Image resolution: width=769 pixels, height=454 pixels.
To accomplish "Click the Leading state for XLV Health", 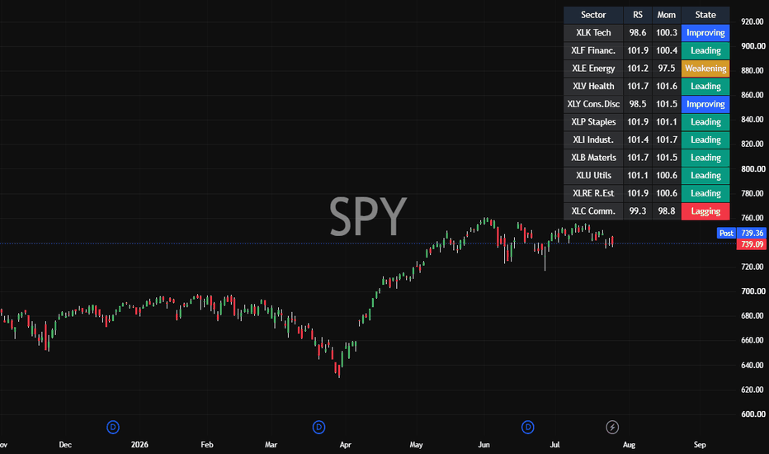I will coord(705,87).
